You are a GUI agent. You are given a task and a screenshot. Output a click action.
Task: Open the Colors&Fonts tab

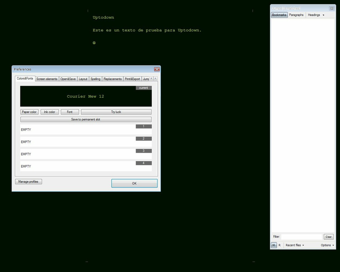[25, 79]
